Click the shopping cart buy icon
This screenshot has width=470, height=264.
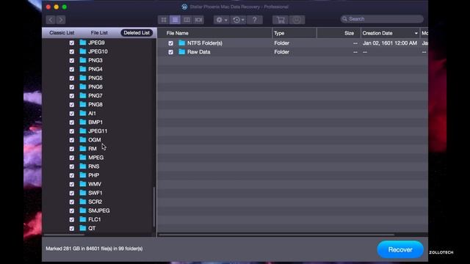point(281,20)
